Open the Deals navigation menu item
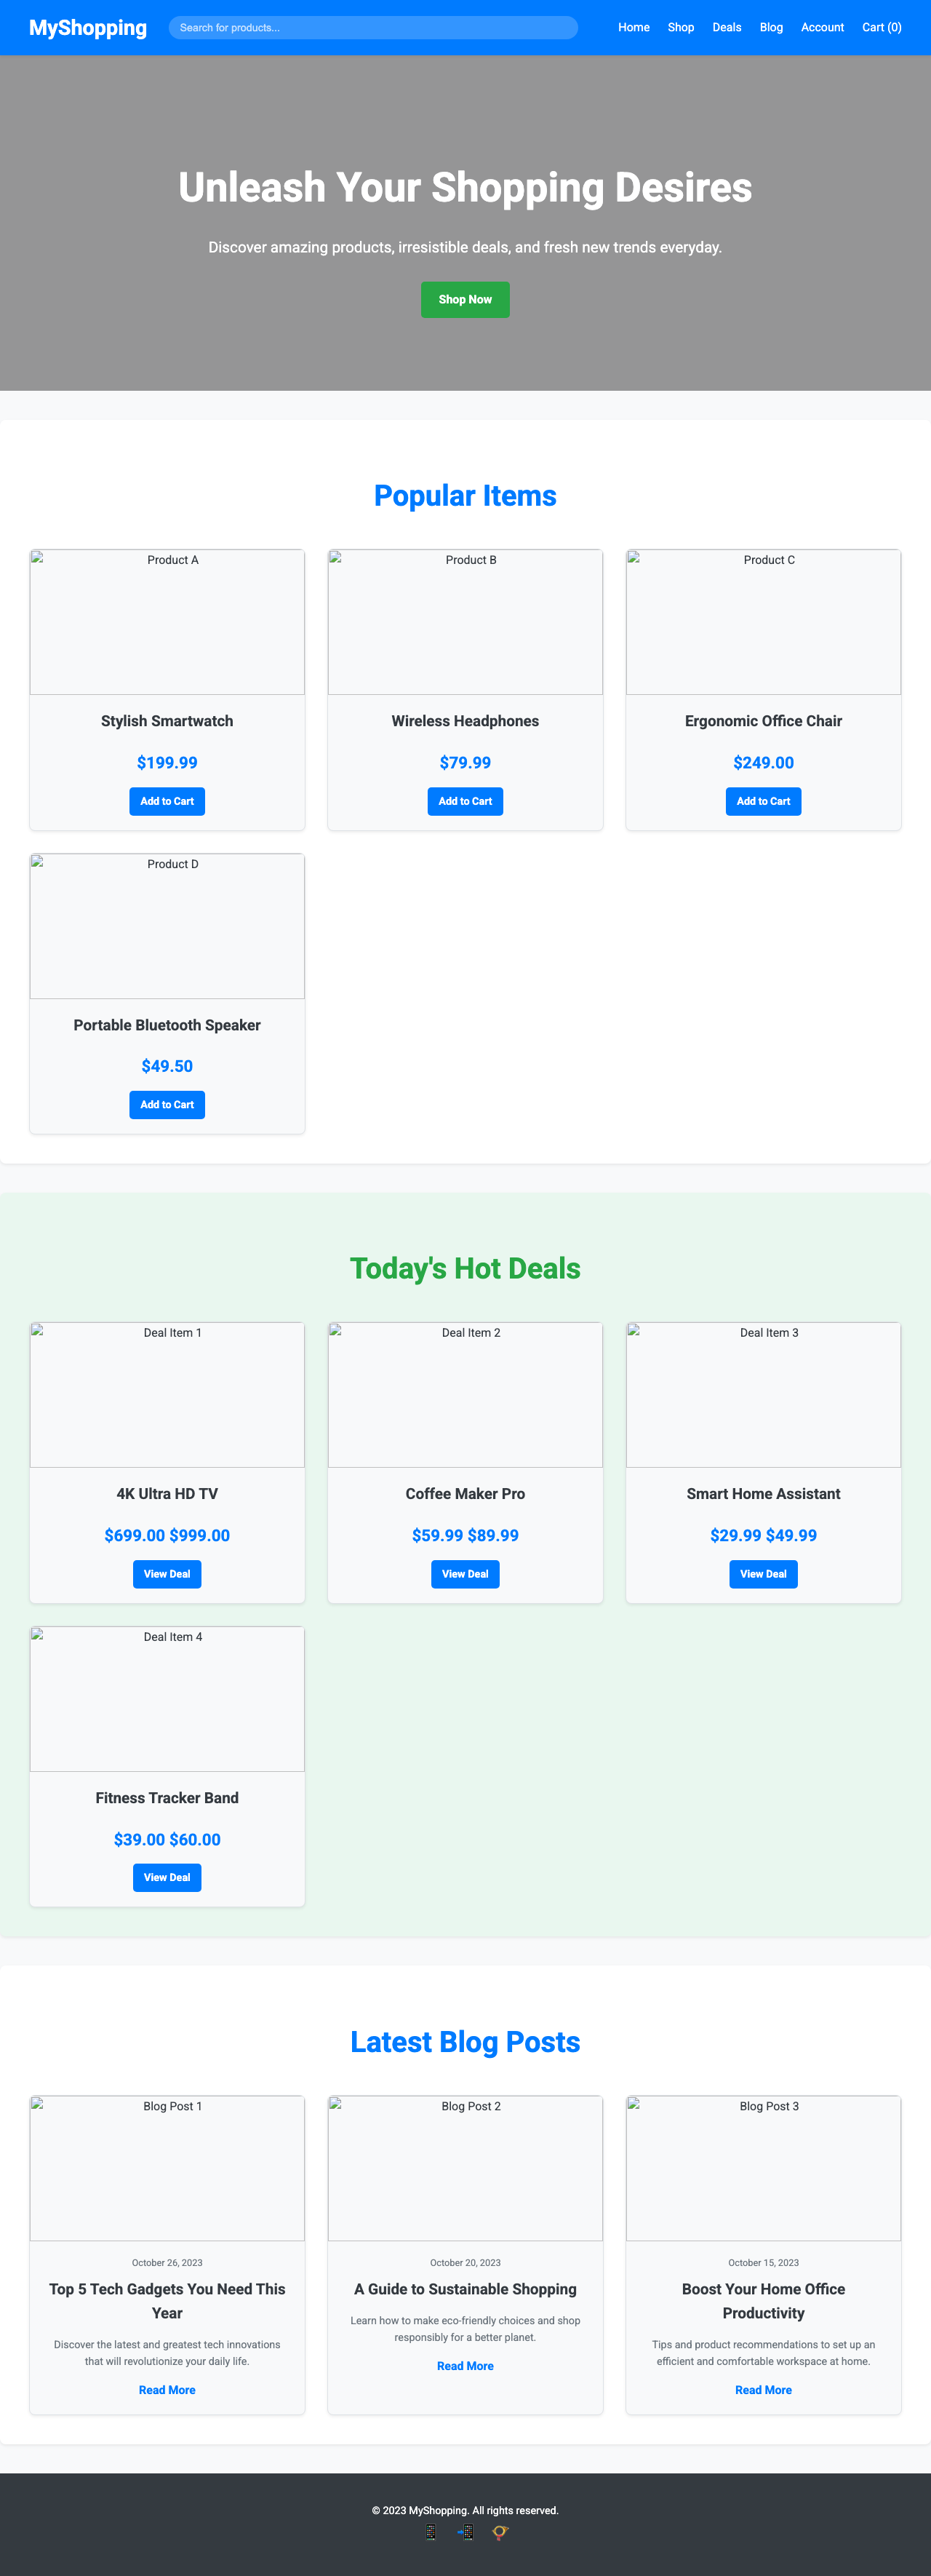The width and height of the screenshot is (931, 2576). coord(726,27)
